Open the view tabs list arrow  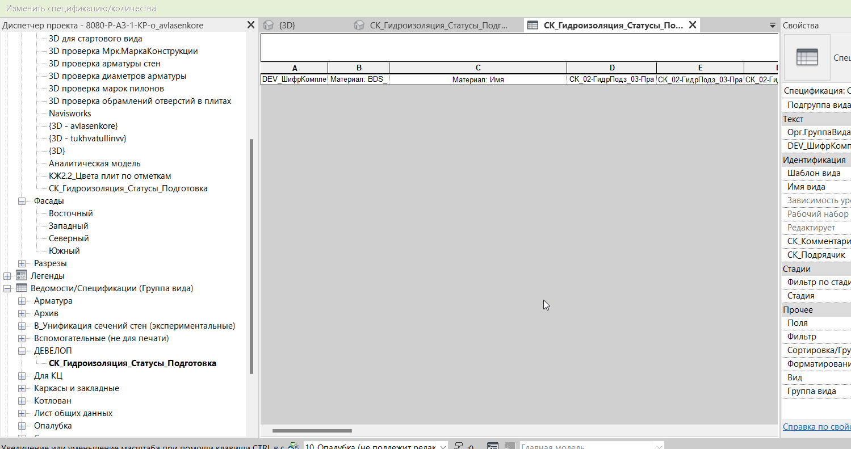(772, 26)
